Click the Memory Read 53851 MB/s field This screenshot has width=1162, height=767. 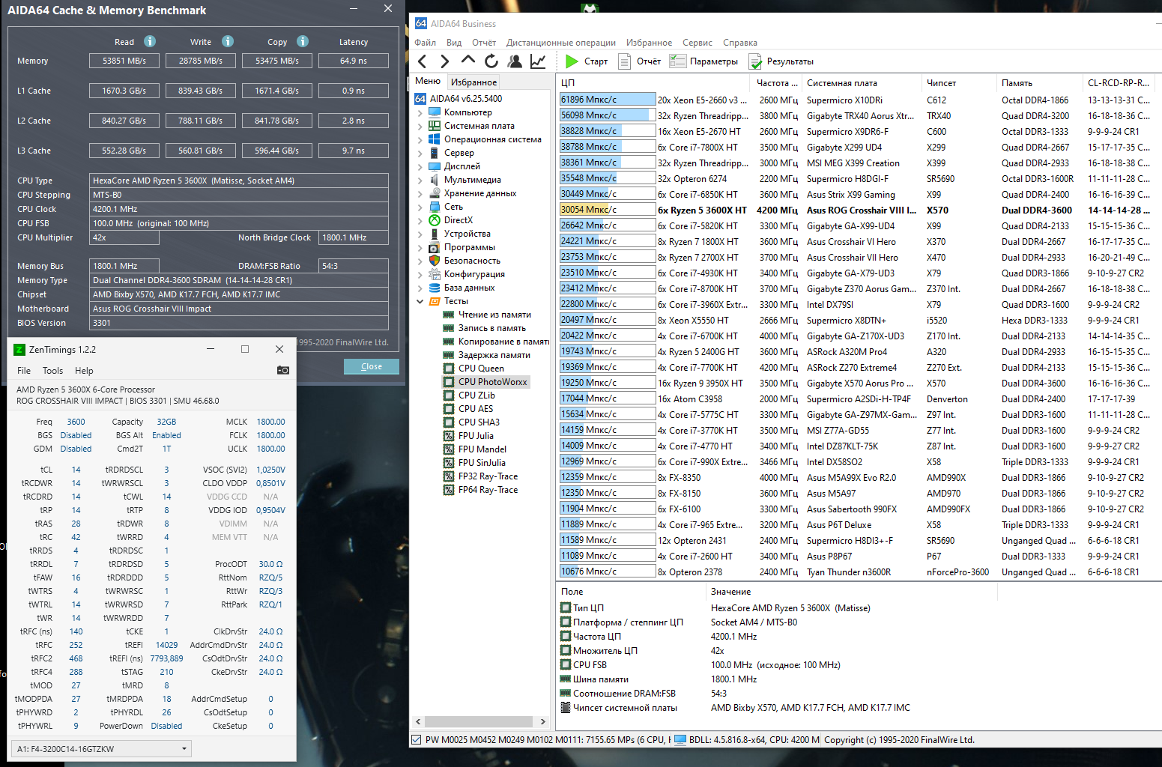pos(124,61)
